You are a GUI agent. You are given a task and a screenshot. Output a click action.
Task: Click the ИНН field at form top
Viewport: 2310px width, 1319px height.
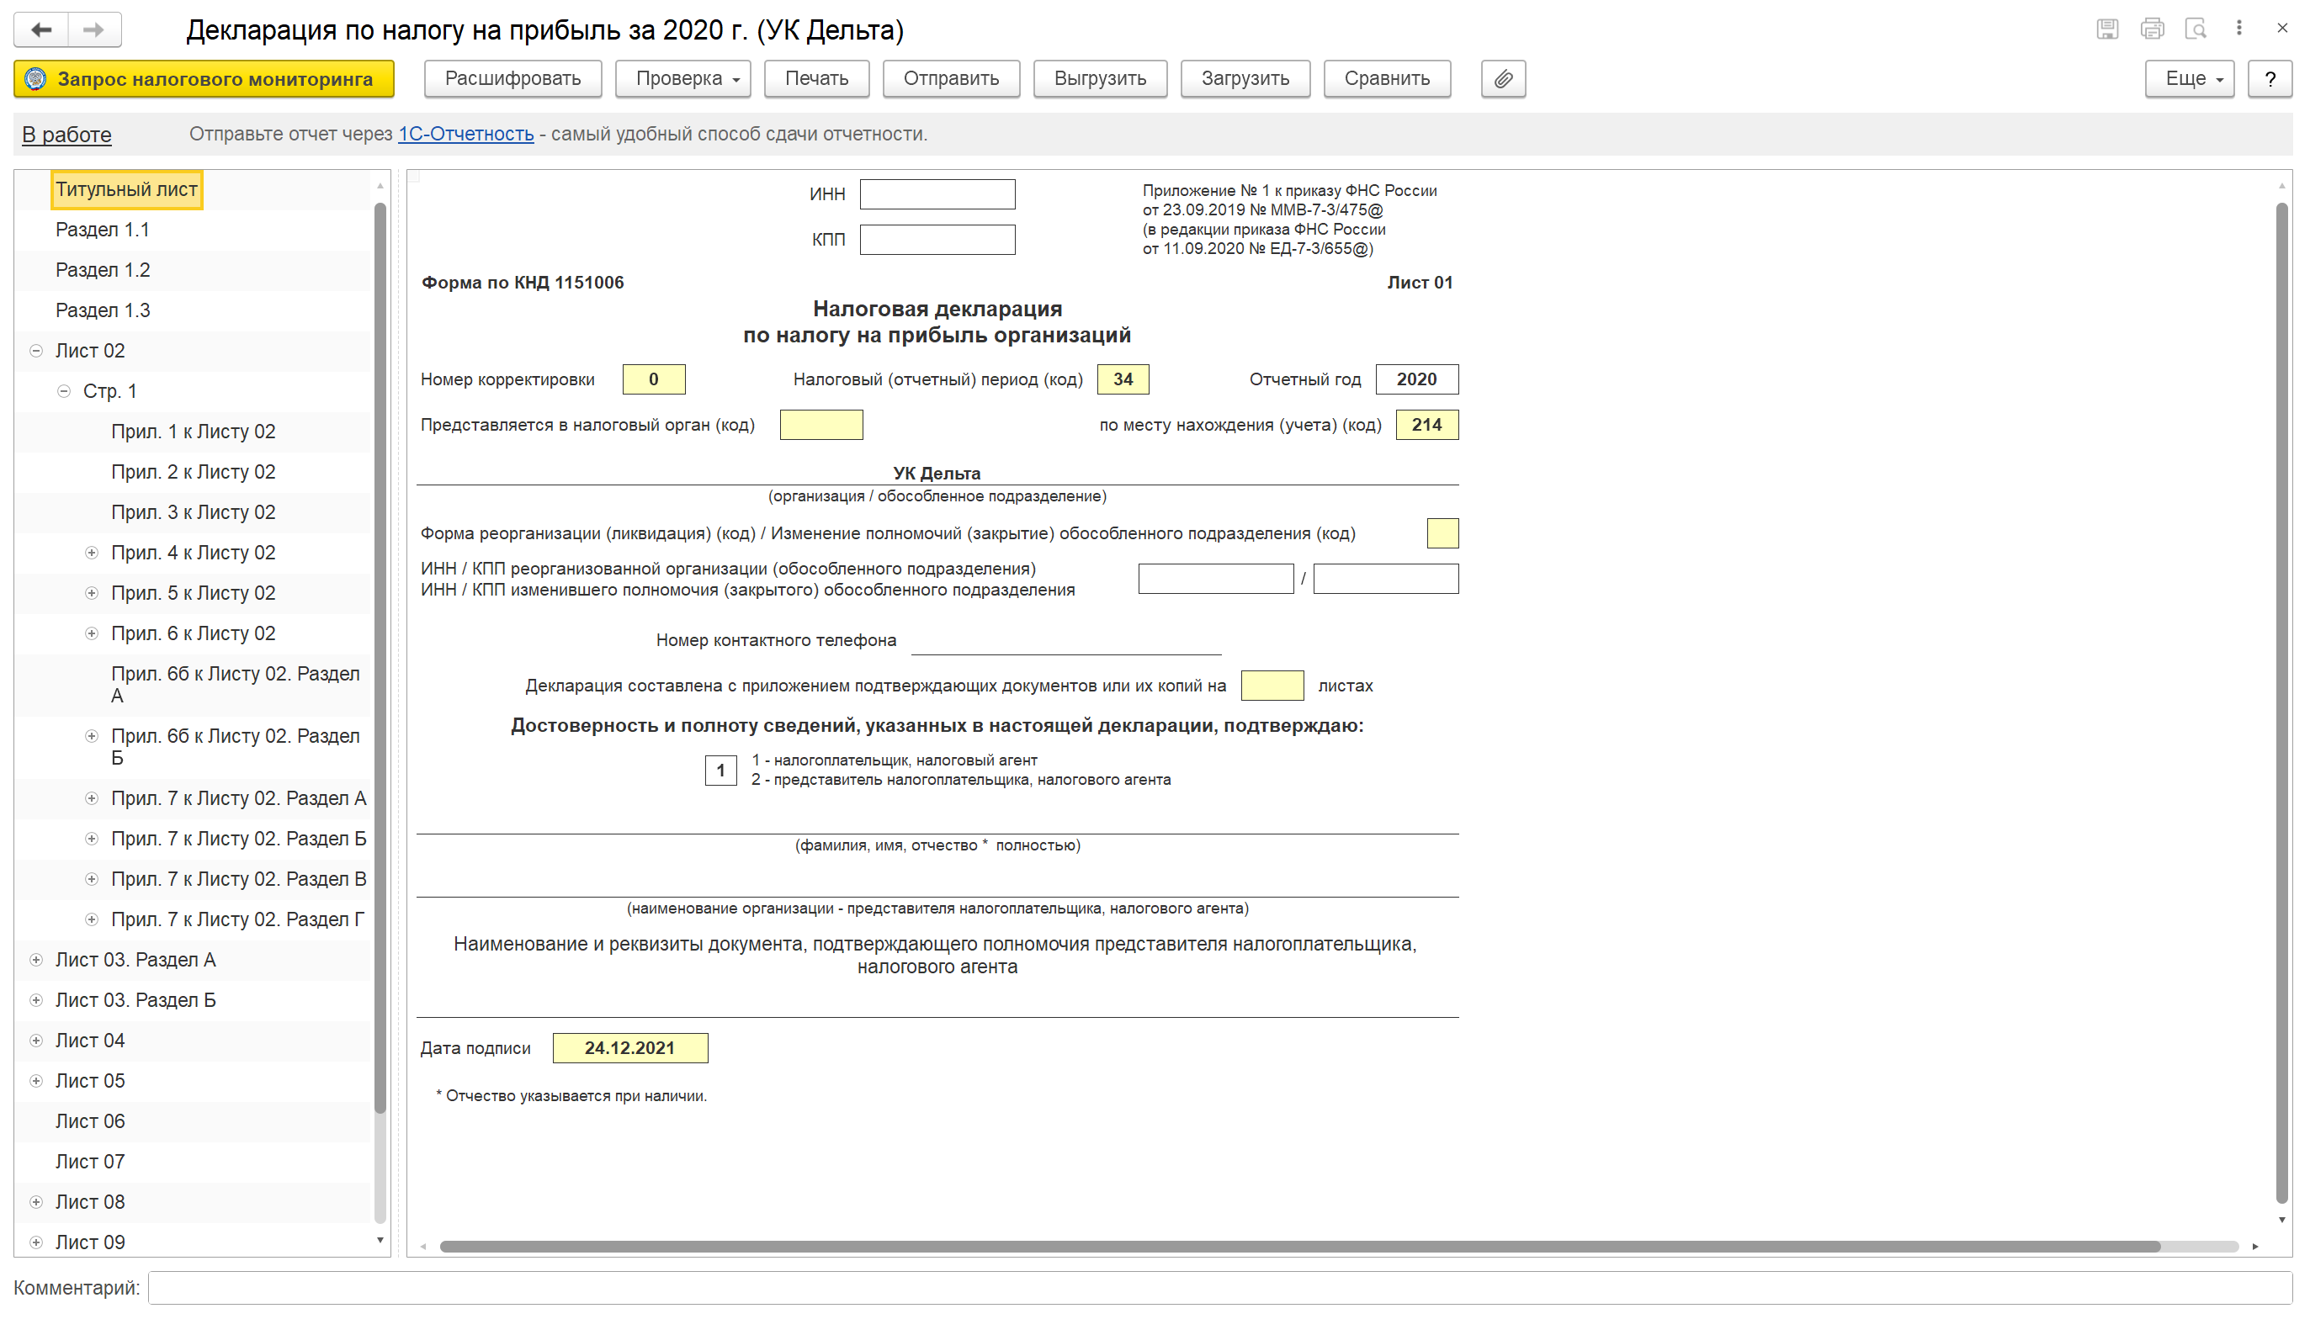click(x=937, y=193)
